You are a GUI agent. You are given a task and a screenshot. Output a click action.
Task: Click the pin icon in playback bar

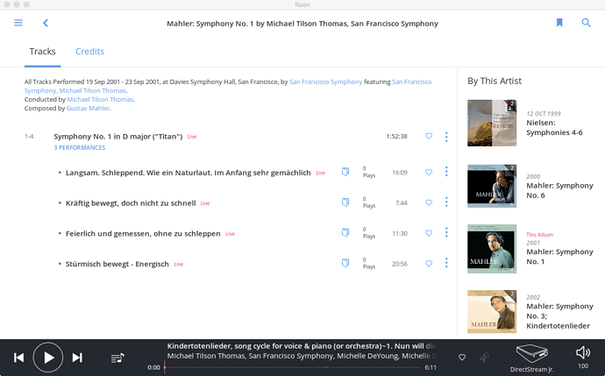point(484,358)
